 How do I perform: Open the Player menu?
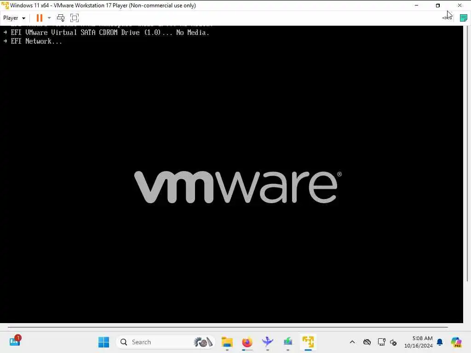point(14,18)
